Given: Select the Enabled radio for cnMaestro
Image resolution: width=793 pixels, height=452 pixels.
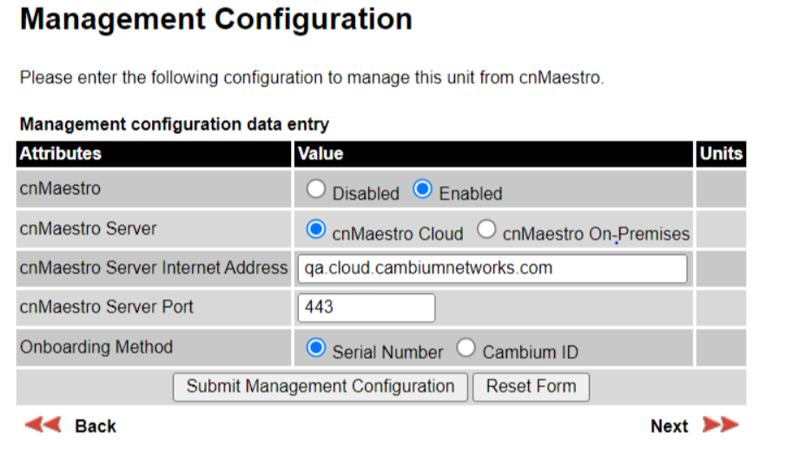Looking at the screenshot, I should click(x=422, y=189).
